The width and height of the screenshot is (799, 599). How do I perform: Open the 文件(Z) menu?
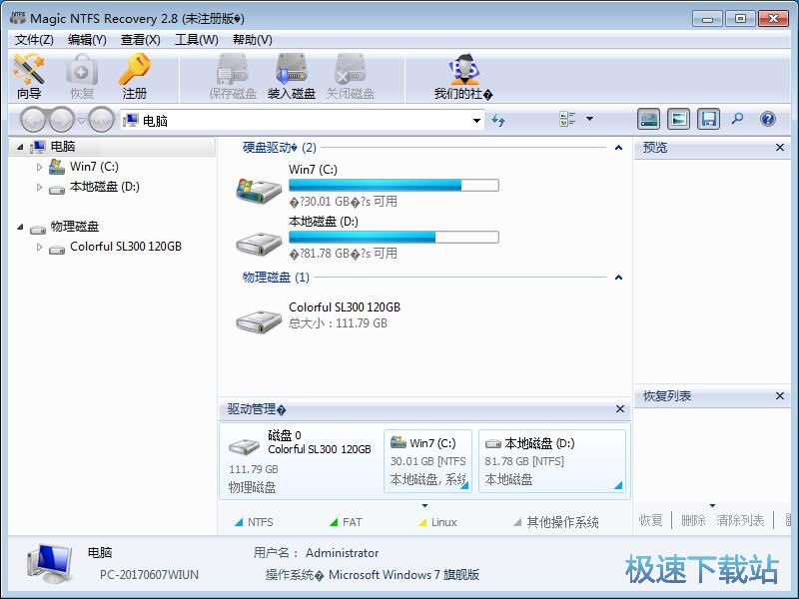pyautogui.click(x=34, y=40)
